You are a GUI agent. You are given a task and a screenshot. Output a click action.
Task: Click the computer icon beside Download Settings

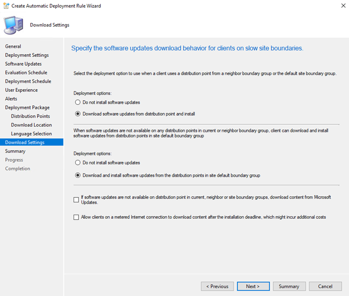point(14,25)
